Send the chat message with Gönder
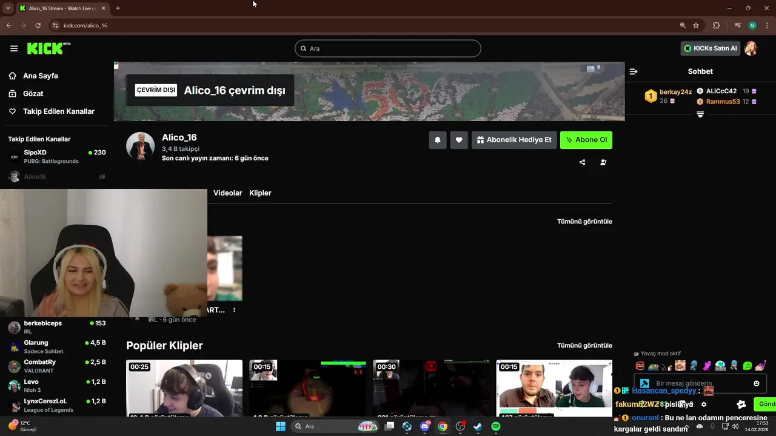This screenshot has width=776, height=436. tap(766, 405)
